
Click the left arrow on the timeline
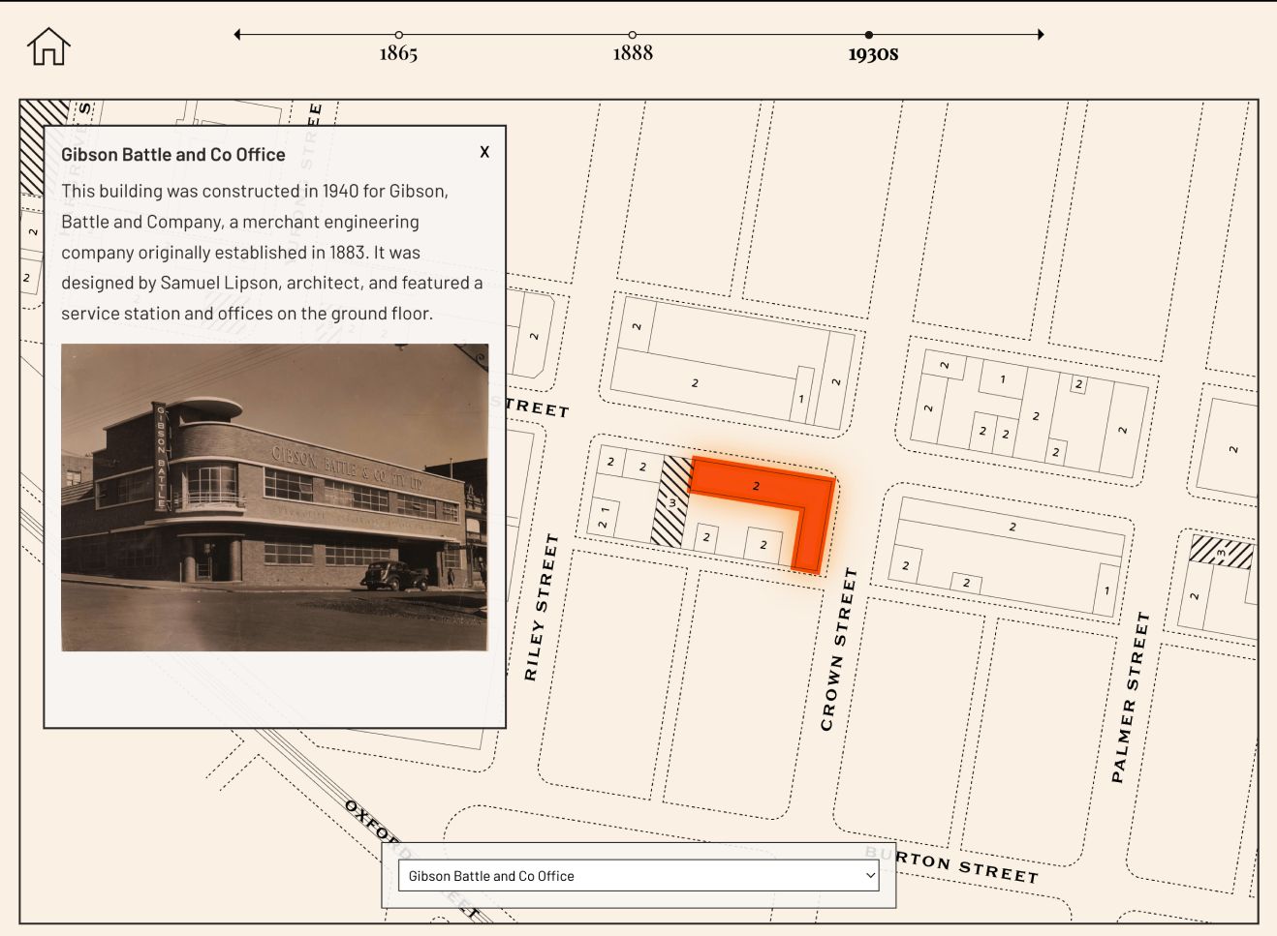(235, 34)
